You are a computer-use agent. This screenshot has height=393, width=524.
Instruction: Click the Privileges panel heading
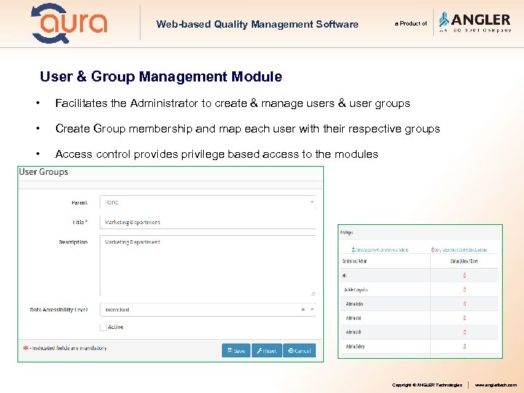(x=346, y=233)
